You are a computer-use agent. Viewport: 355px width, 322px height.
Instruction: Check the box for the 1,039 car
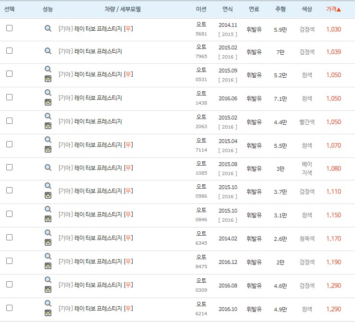[9, 51]
